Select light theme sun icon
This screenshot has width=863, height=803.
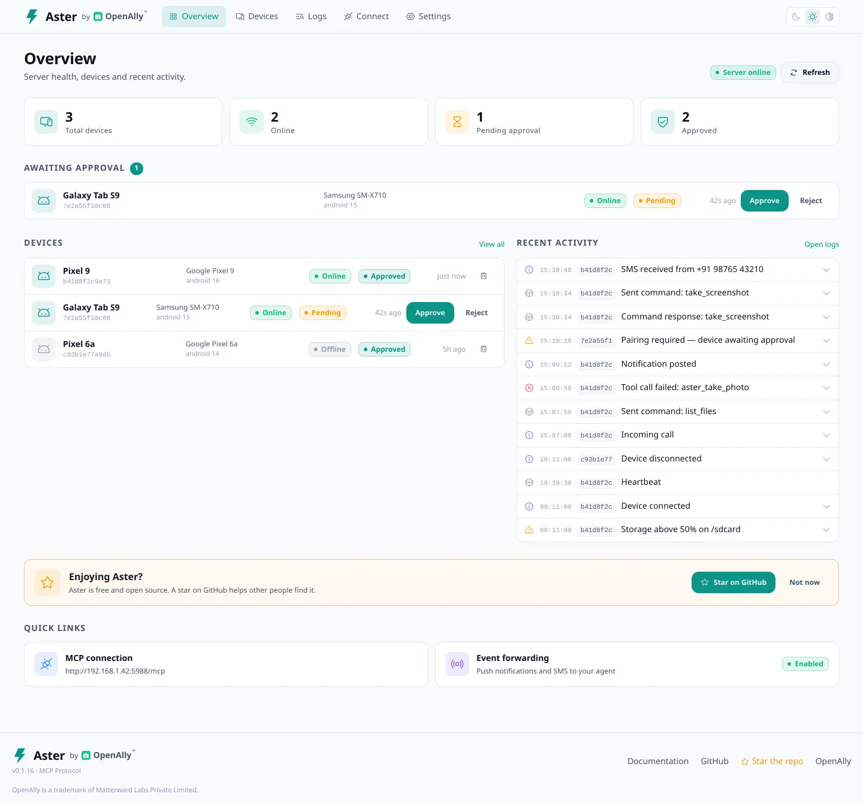coord(813,17)
